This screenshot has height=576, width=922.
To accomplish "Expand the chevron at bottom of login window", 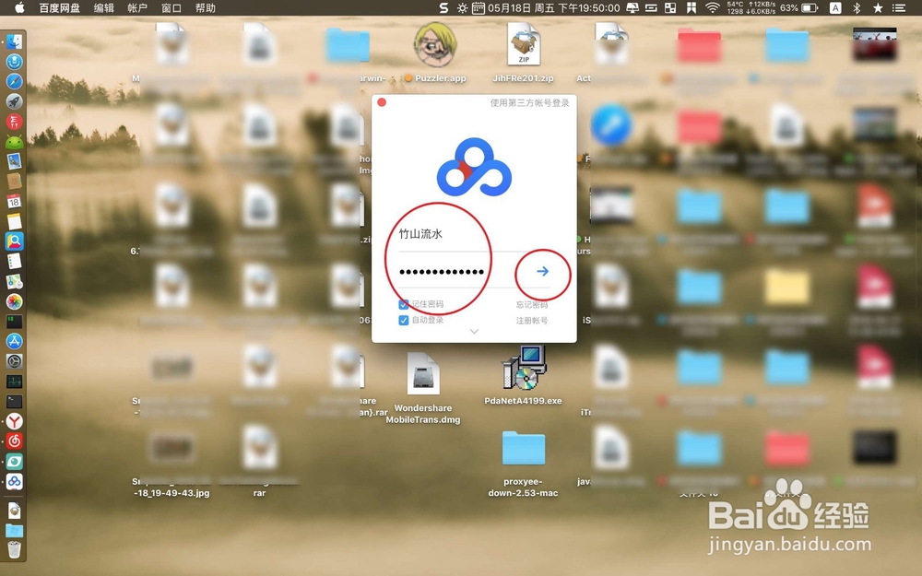I will tap(474, 332).
